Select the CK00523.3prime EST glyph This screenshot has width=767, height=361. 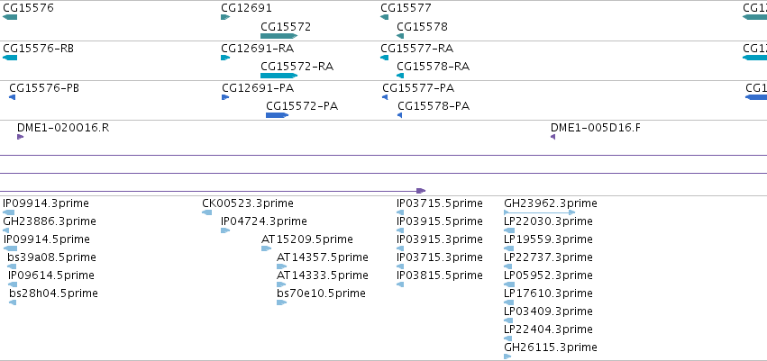click(207, 212)
